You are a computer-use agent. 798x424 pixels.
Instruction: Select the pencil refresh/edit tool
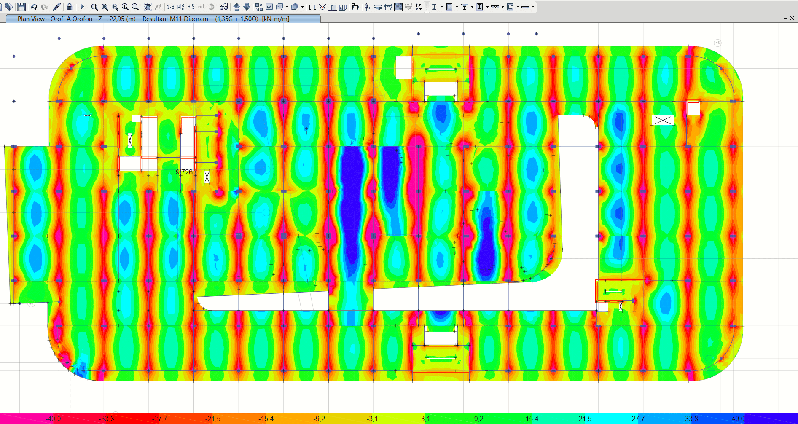(57, 7)
